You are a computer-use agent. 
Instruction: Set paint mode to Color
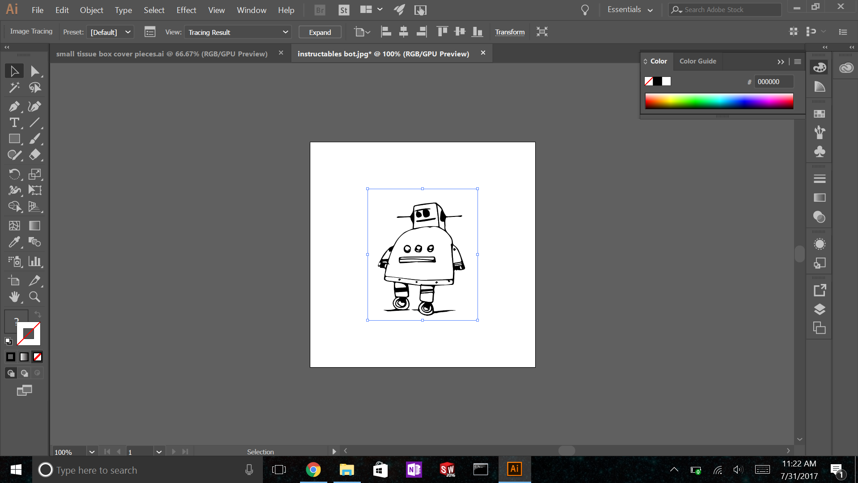tap(11, 357)
